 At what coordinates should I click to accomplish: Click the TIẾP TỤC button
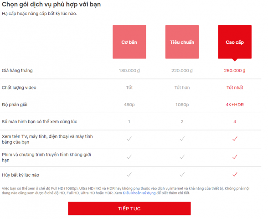point(129,209)
